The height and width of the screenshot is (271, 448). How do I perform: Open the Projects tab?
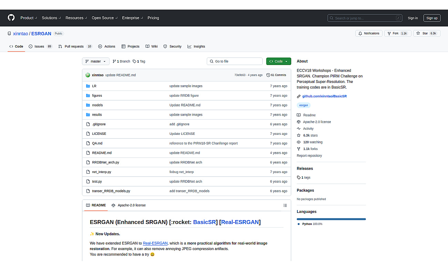130,46
